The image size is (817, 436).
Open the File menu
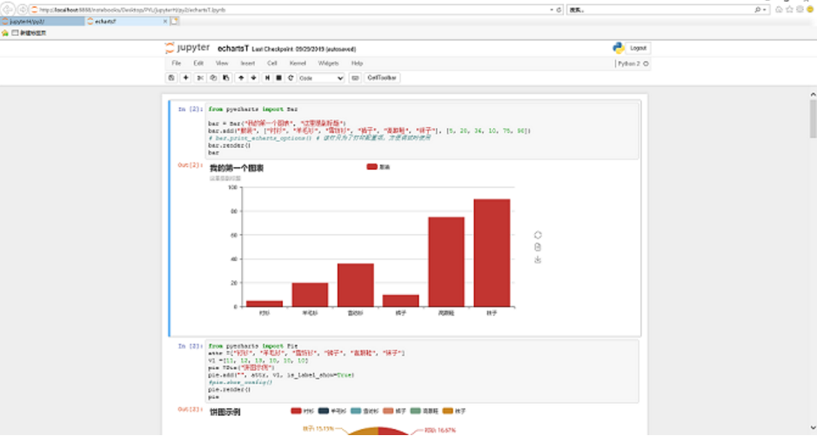pos(176,63)
